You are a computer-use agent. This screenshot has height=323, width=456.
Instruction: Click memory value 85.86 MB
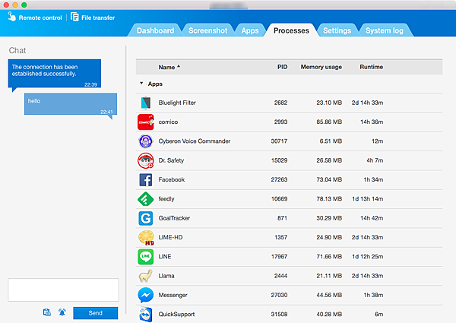click(329, 122)
